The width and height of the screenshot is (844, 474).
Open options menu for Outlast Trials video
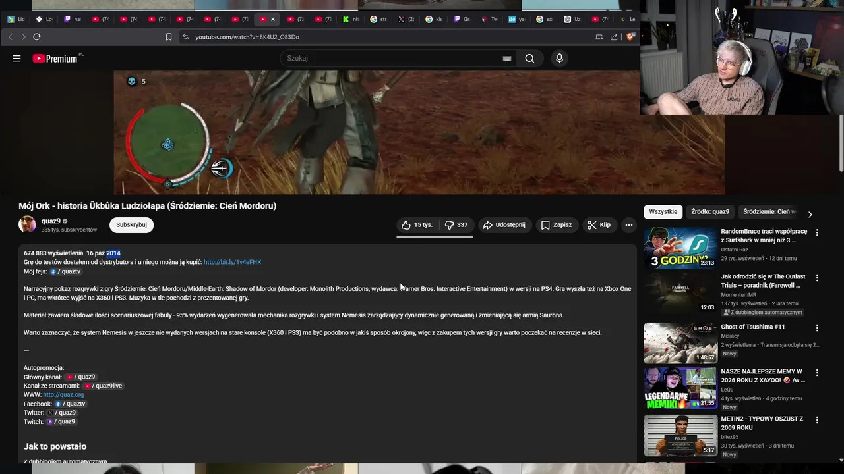tap(817, 278)
